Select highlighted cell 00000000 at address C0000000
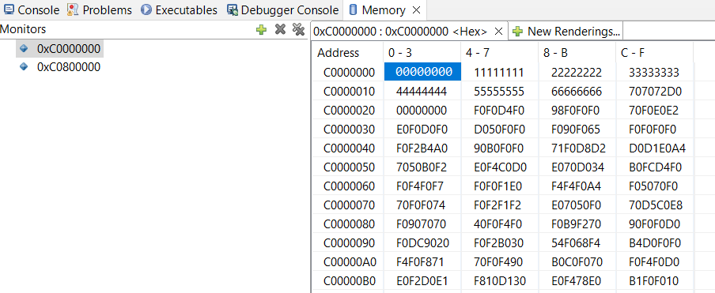This screenshot has height=293, width=715. [x=422, y=72]
